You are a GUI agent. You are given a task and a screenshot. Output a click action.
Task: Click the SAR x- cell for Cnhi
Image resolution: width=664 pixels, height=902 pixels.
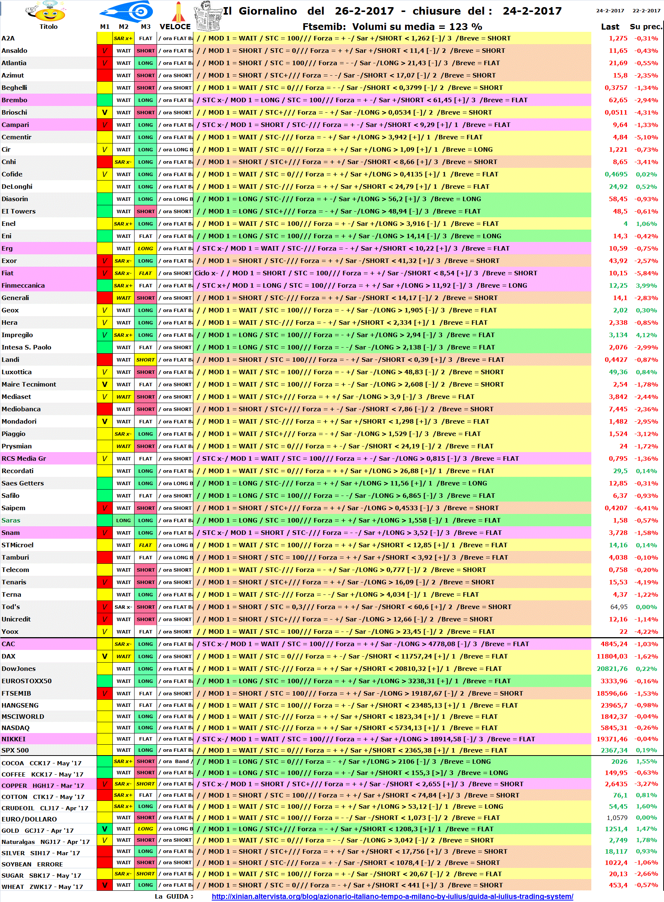pos(123,162)
